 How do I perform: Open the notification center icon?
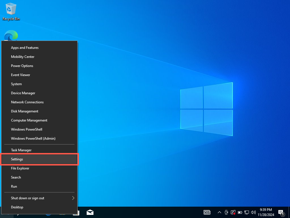pos(281,212)
